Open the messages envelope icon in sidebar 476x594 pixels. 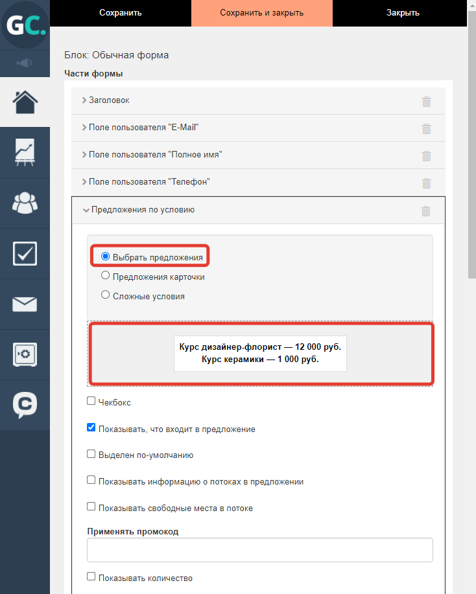25,304
